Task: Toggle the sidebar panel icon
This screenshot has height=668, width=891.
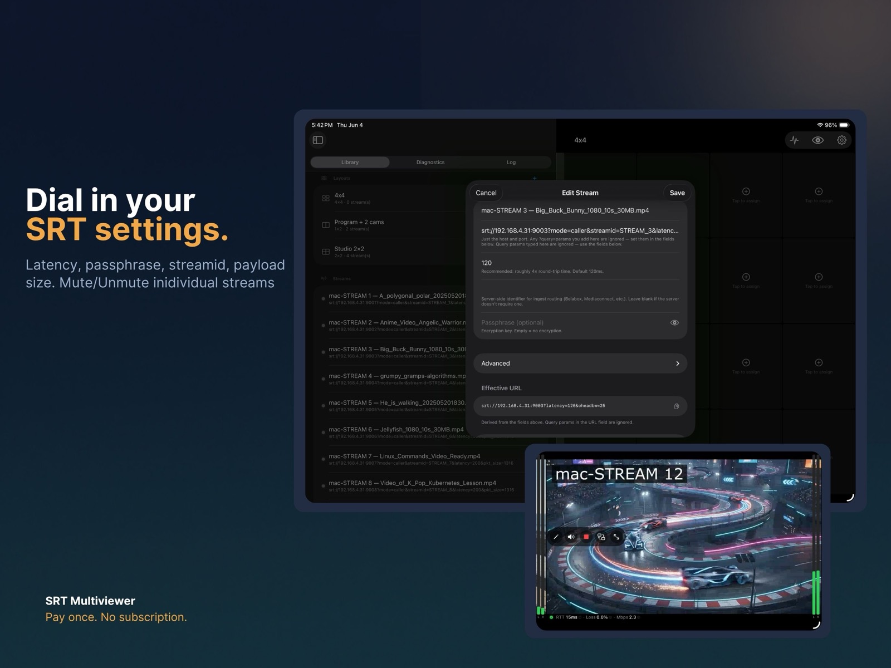Action: [318, 140]
